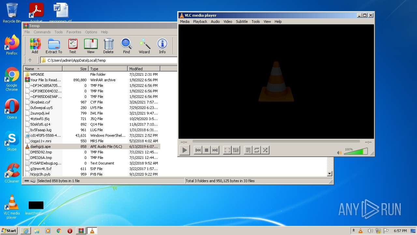Toggle shuffle (random) in VLC
Image resolution: width=417 pixels, height=235 pixels.
coord(265,150)
